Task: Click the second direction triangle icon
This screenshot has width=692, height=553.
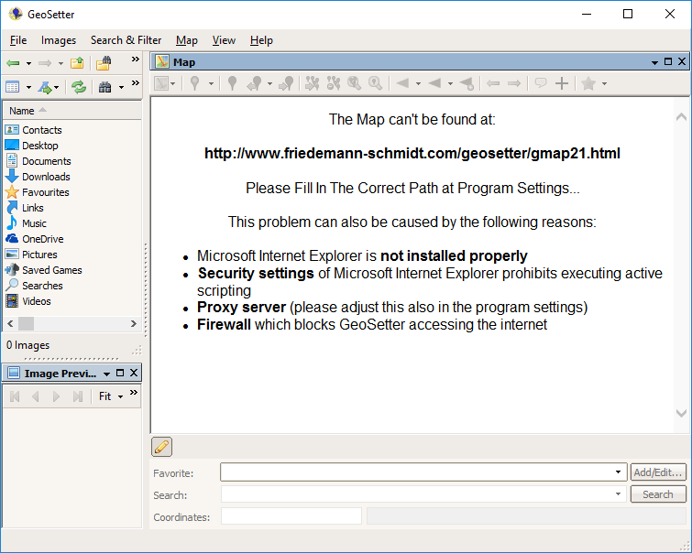Action: (434, 83)
